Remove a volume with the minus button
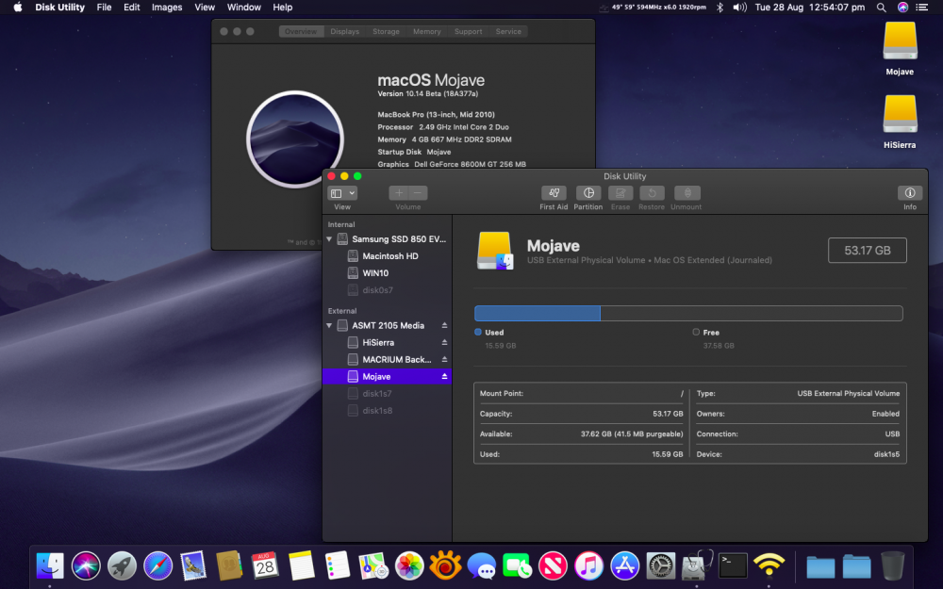943x589 pixels. tap(418, 193)
